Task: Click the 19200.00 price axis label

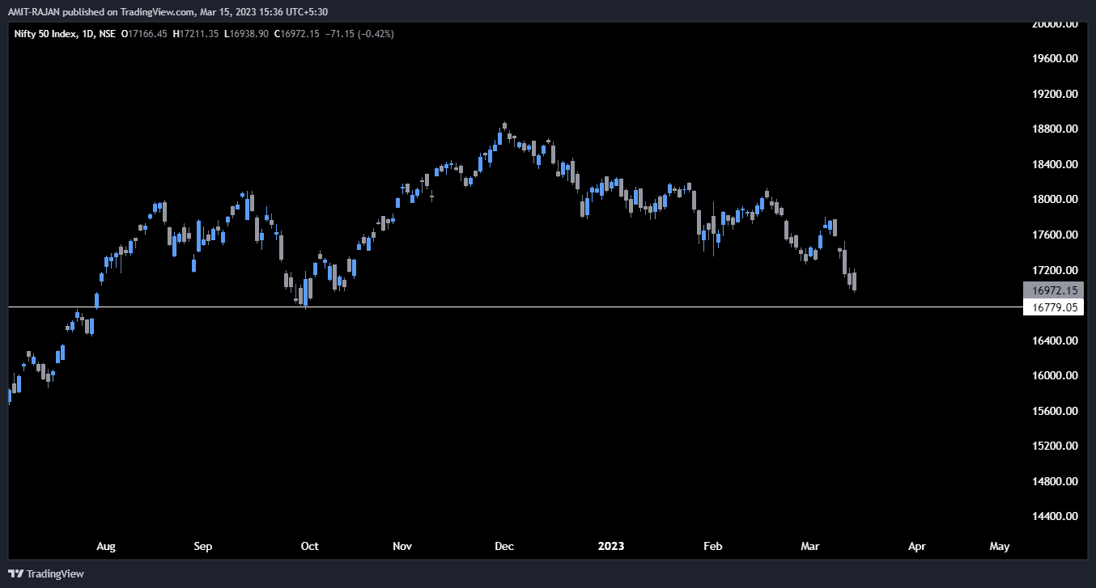Action: 1055,94
